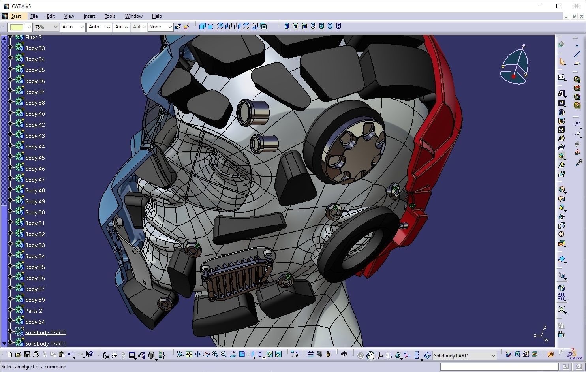586x372 pixels.
Task: Select the underlined Solidbody PART1 tree item
Action: (x=46, y=333)
